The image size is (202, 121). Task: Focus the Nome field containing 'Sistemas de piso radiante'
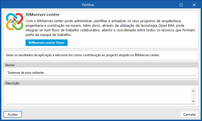click(101, 73)
